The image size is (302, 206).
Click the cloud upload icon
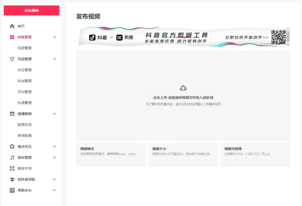(x=183, y=88)
